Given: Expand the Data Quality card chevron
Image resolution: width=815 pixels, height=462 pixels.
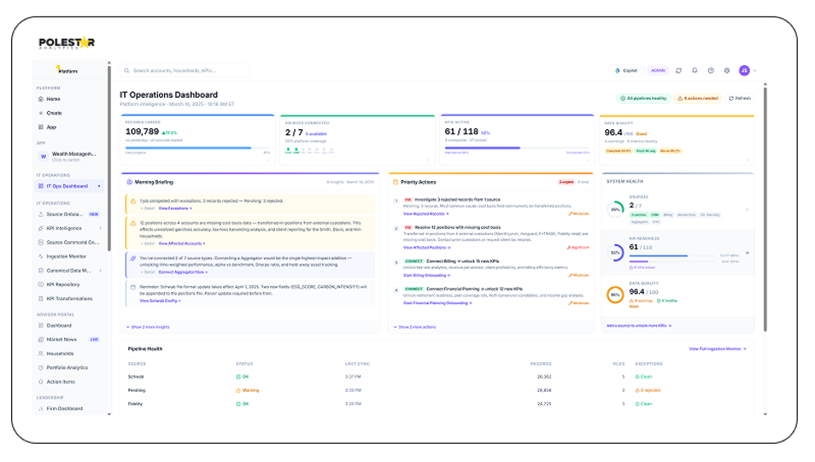Looking at the screenshot, I should tap(747, 159).
